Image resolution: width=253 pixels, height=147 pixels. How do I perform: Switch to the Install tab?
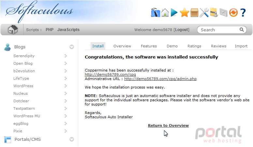point(98,46)
